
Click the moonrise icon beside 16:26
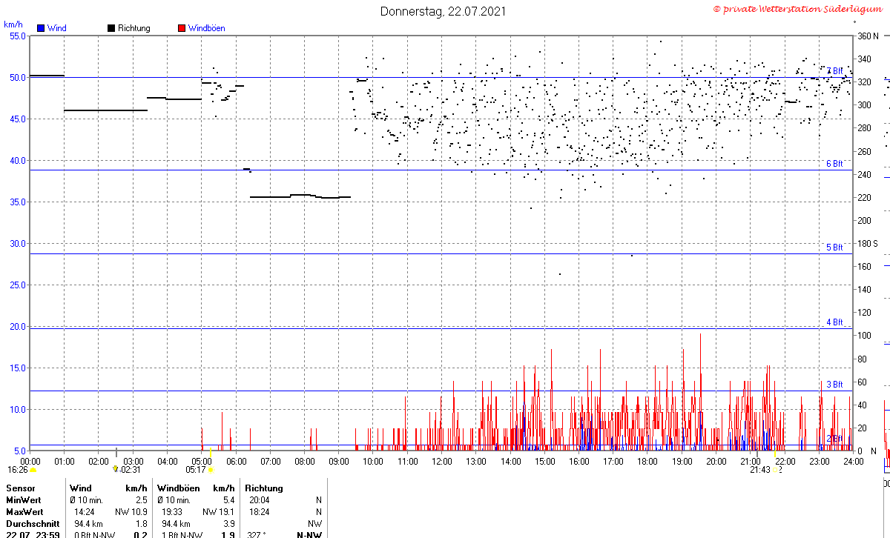point(33,470)
